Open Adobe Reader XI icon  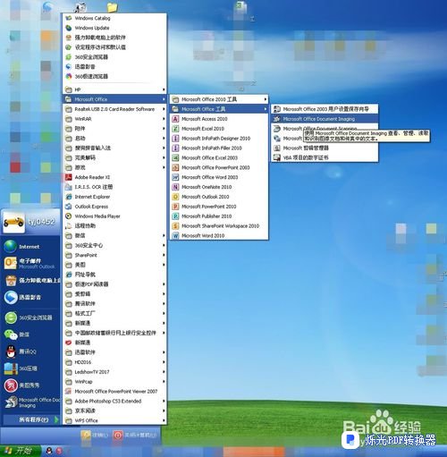point(69,177)
